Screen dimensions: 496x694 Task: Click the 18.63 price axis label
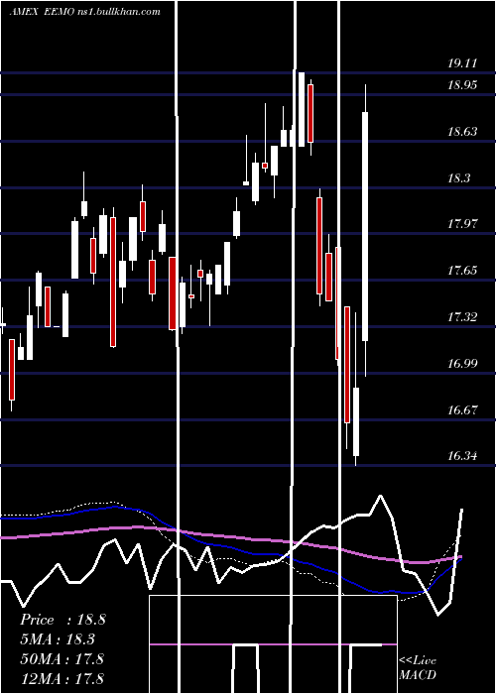[462, 132]
